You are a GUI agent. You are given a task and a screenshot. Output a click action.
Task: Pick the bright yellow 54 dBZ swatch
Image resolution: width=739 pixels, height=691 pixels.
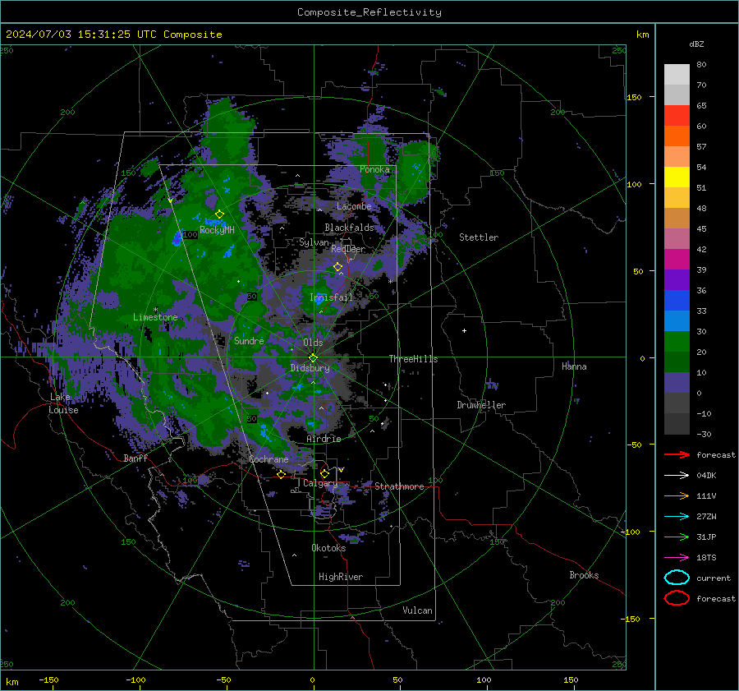(x=677, y=177)
